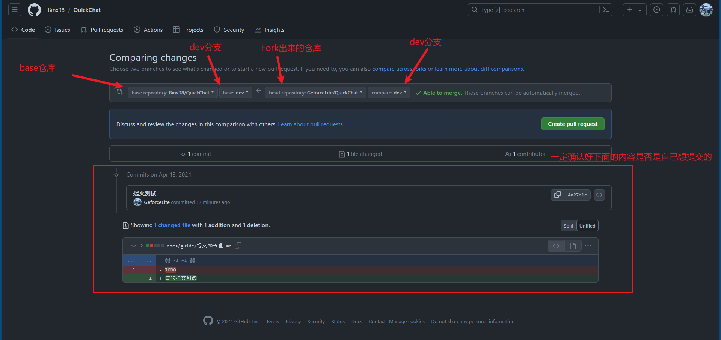The width and height of the screenshot is (721, 340).
Task: Switch diff view to Split
Action: 568,226
